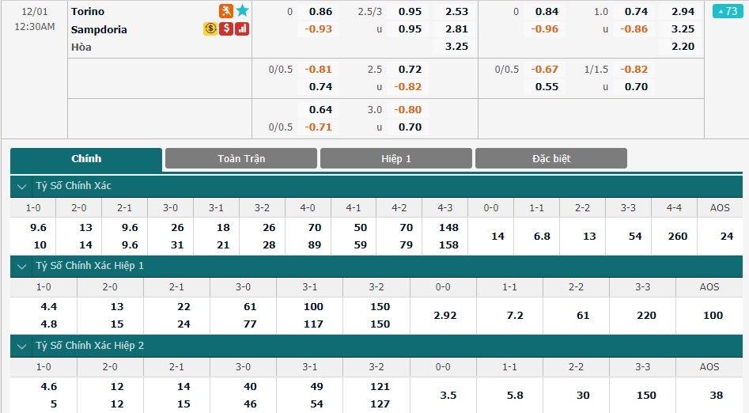The width and height of the screenshot is (749, 413).
Task: Pick second-half AOS odds 38
Action: point(716,396)
